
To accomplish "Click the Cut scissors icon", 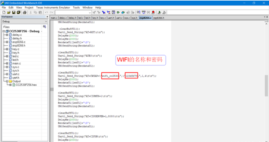I will click(x=31, y=12).
